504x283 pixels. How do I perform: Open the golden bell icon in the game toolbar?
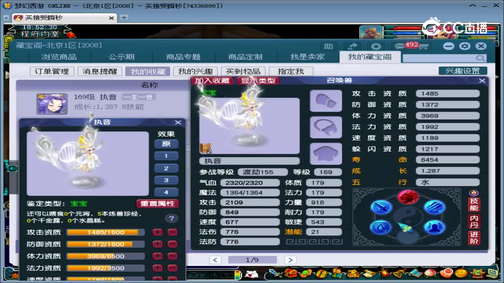coord(398,273)
